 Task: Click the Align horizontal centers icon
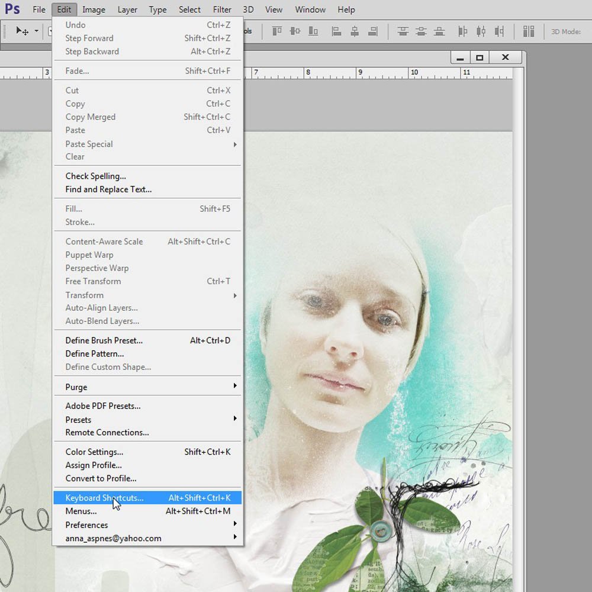pyautogui.click(x=355, y=31)
